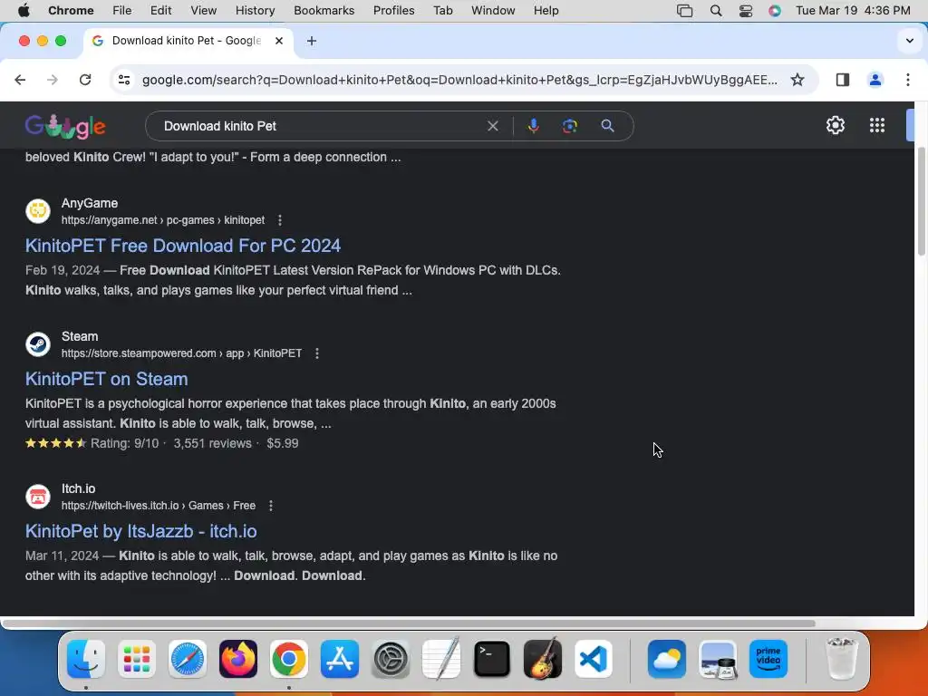
Task: Click the twitch-lives.itch.io URL breadcrumb
Action: tap(159, 506)
